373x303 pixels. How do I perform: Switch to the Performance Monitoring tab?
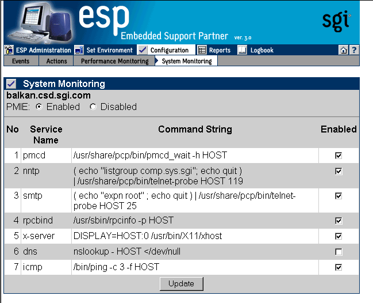click(115, 61)
